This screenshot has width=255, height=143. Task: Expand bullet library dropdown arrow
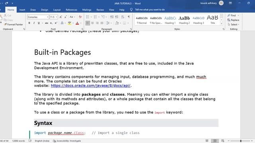[x=91, y=17]
